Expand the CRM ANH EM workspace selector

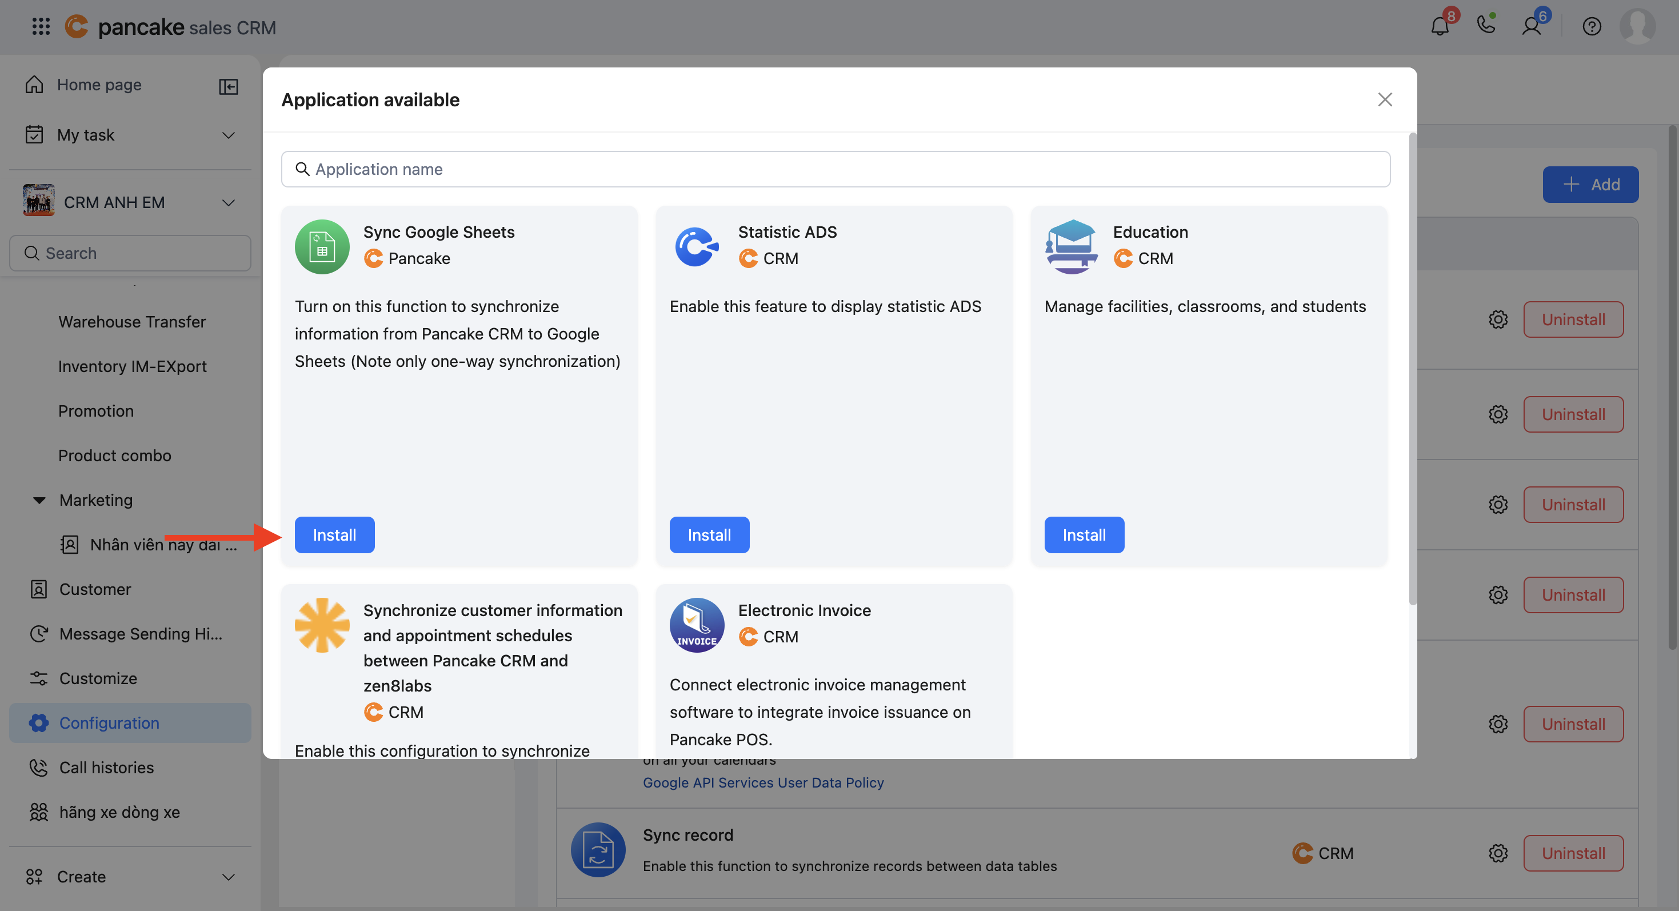[x=228, y=203]
